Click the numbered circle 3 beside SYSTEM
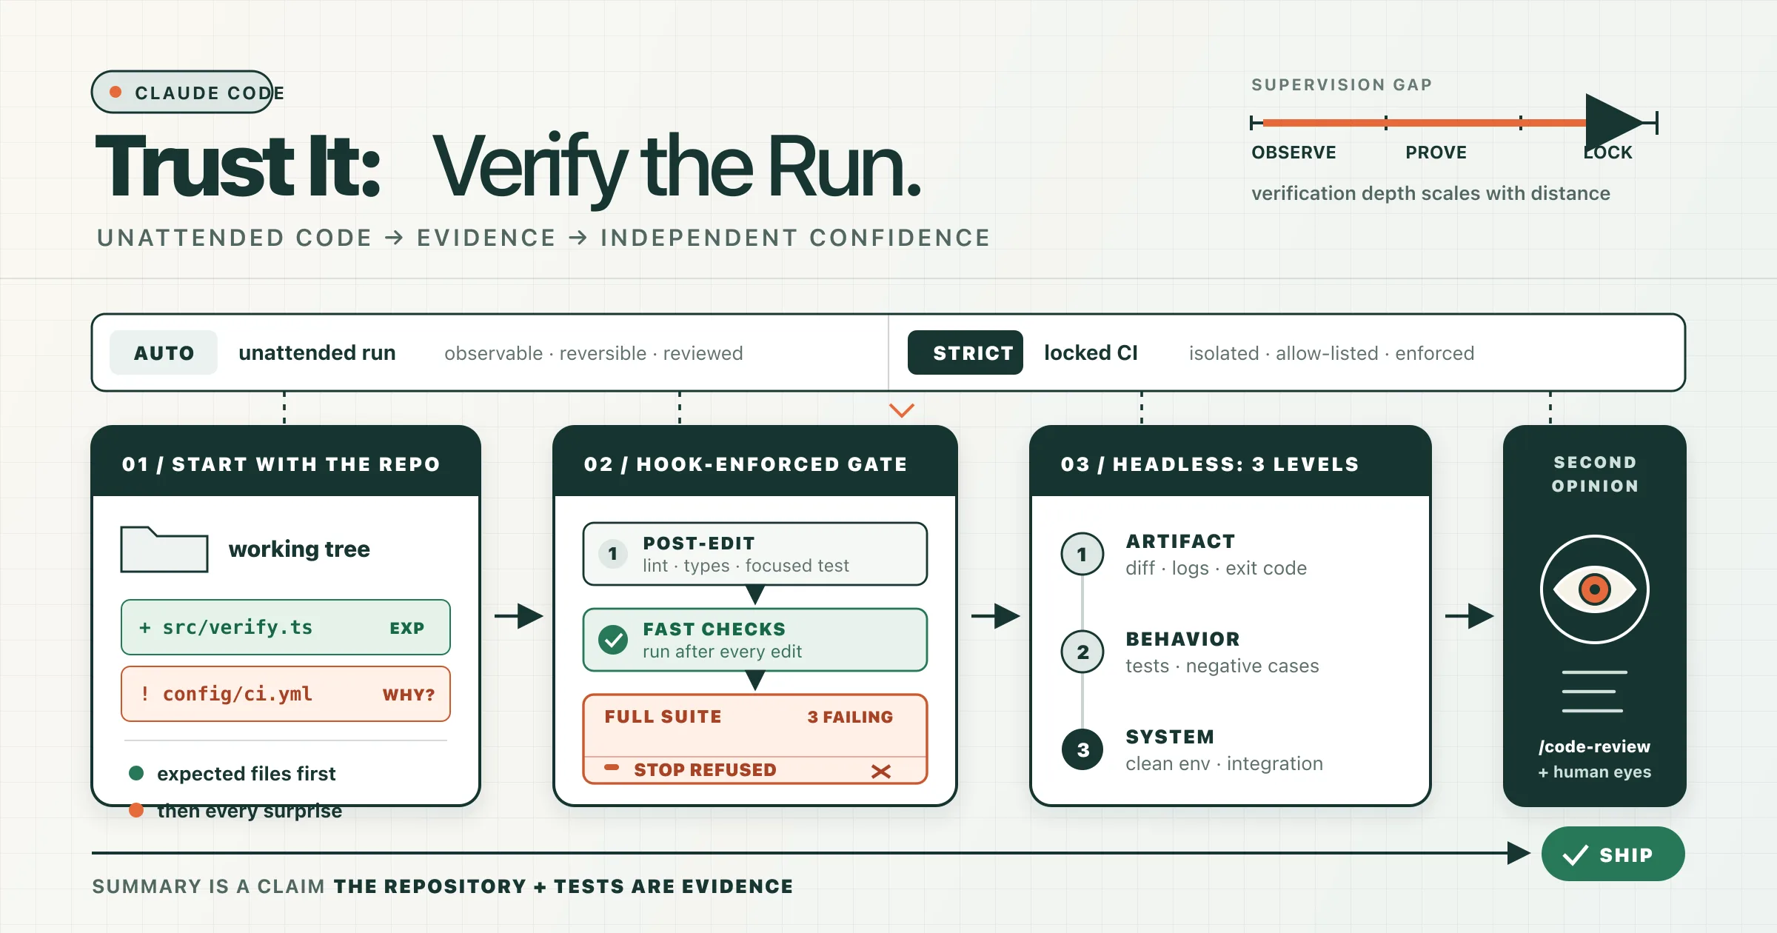This screenshot has width=1777, height=933. click(x=1082, y=749)
